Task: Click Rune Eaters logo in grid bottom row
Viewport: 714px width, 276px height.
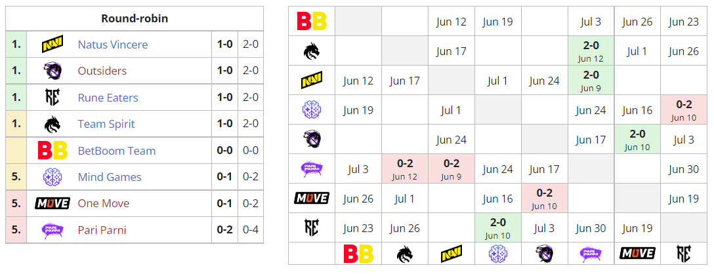Action: [x=683, y=253]
